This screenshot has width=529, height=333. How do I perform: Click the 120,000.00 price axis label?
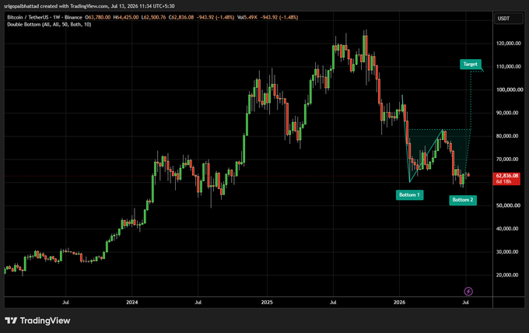[x=509, y=44]
